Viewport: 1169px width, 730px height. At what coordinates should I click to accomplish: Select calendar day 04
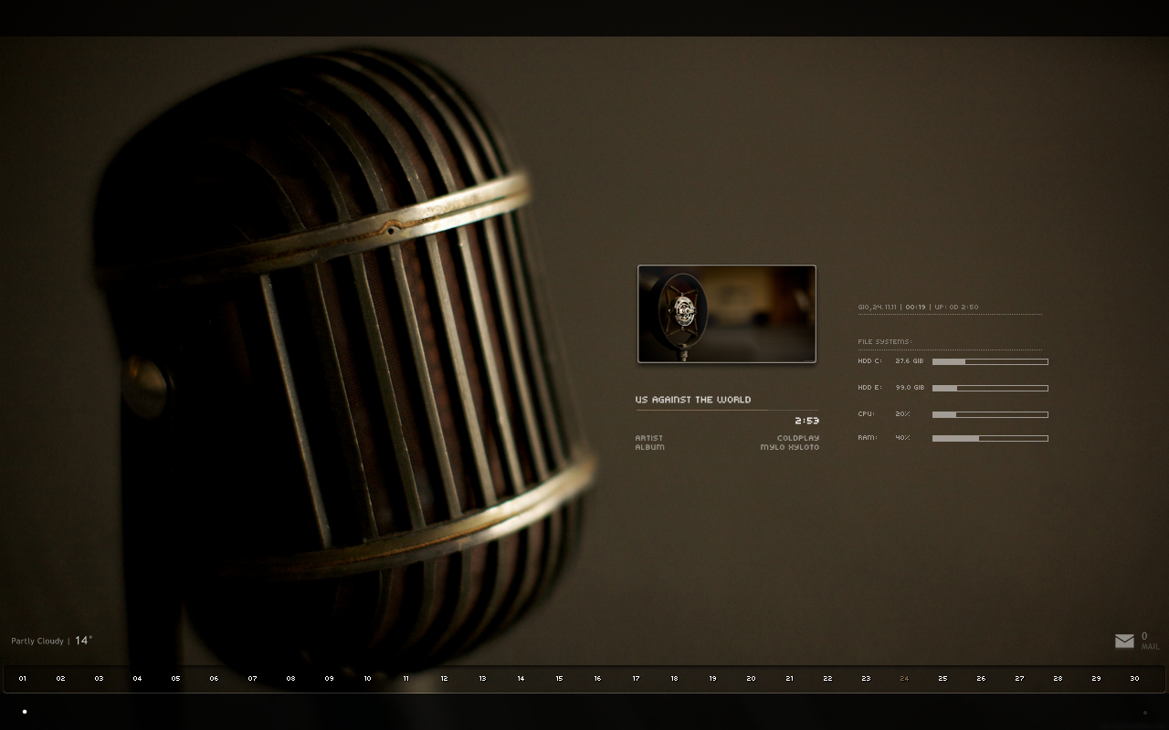137,678
